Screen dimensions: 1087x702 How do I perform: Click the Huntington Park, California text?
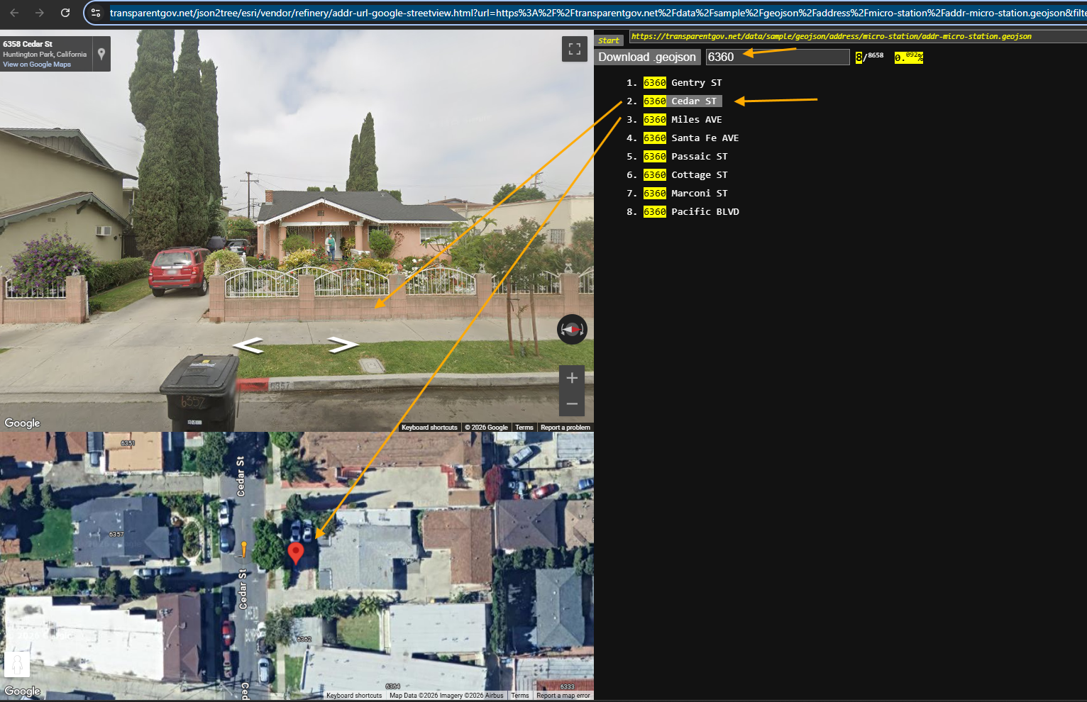(45, 54)
